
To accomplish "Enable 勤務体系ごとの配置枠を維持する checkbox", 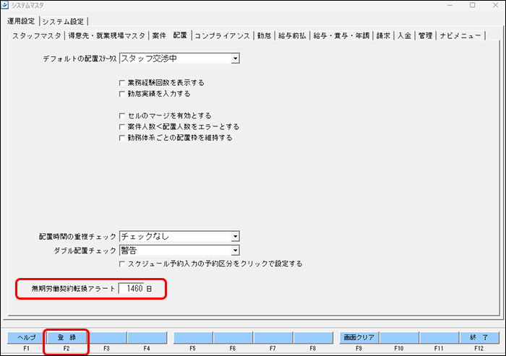I will coord(122,138).
